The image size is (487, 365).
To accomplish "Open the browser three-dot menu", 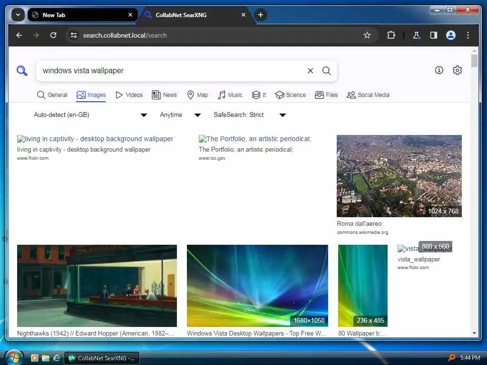I will (x=468, y=35).
